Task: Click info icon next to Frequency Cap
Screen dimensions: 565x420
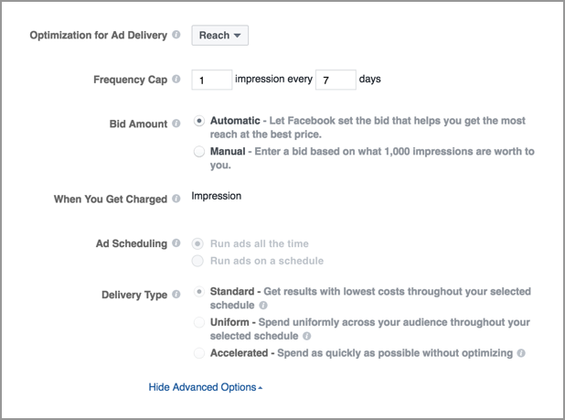Action: [176, 80]
